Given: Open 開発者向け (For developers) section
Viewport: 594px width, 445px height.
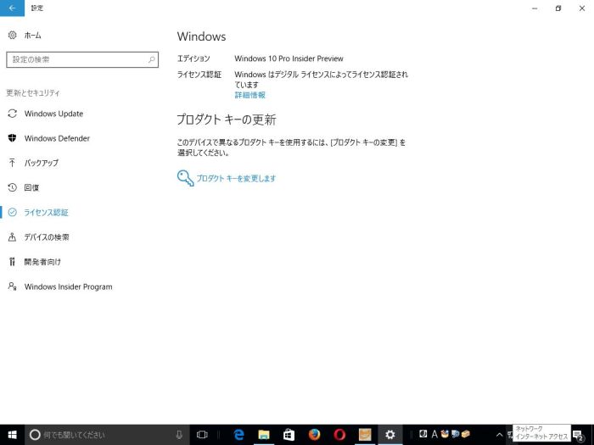Looking at the screenshot, I should (42, 262).
